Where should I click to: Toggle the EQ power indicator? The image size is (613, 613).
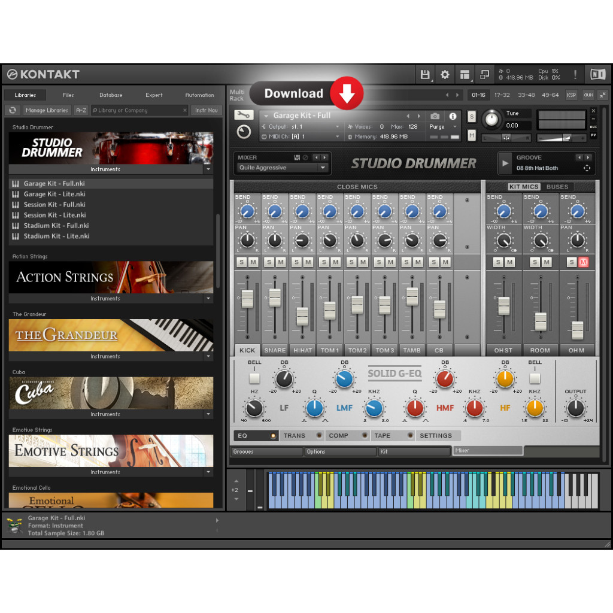click(x=273, y=436)
